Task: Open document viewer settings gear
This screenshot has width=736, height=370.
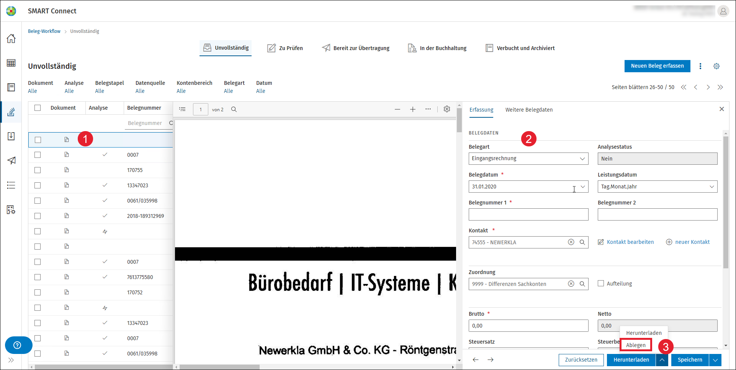Action: pos(447,109)
